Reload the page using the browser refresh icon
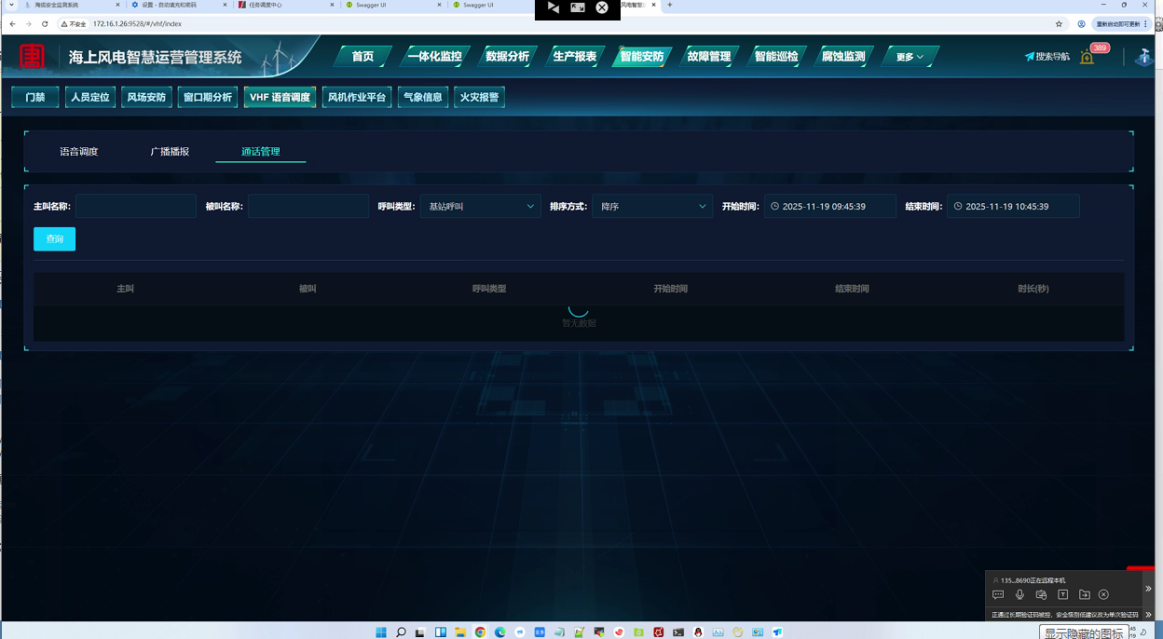The height and width of the screenshot is (639, 1163). [45, 24]
